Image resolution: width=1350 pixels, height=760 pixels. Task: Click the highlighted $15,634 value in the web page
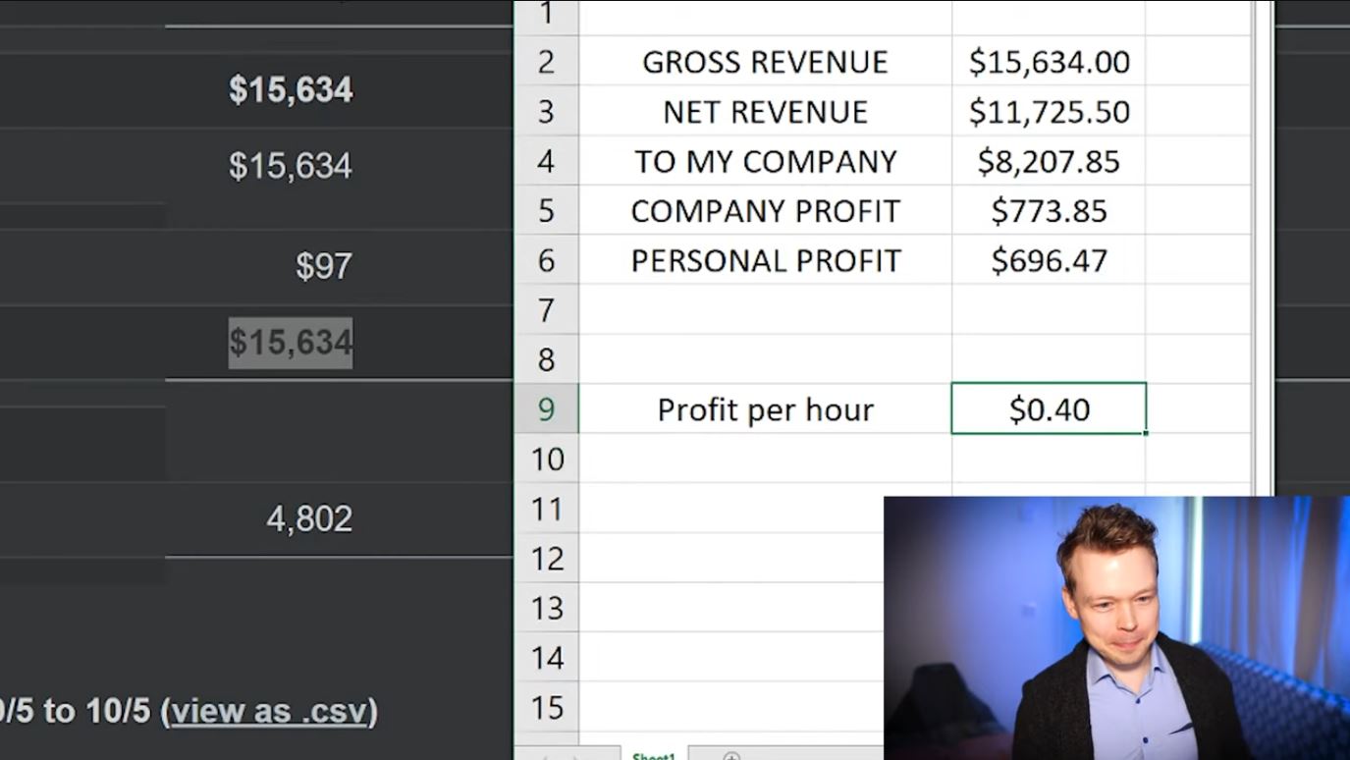point(291,343)
